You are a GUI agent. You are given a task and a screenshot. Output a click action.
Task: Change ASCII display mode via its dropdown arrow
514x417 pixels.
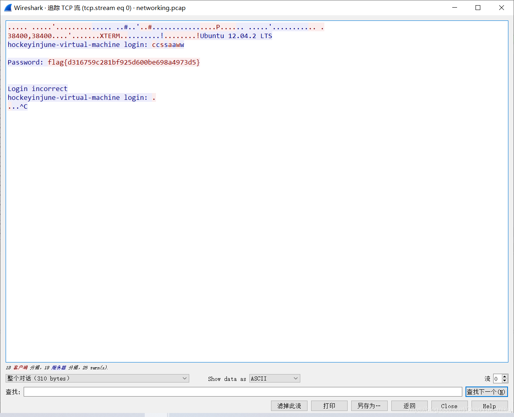pyautogui.click(x=295, y=378)
